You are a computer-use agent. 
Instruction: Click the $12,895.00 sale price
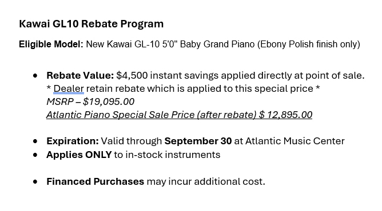coord(285,115)
